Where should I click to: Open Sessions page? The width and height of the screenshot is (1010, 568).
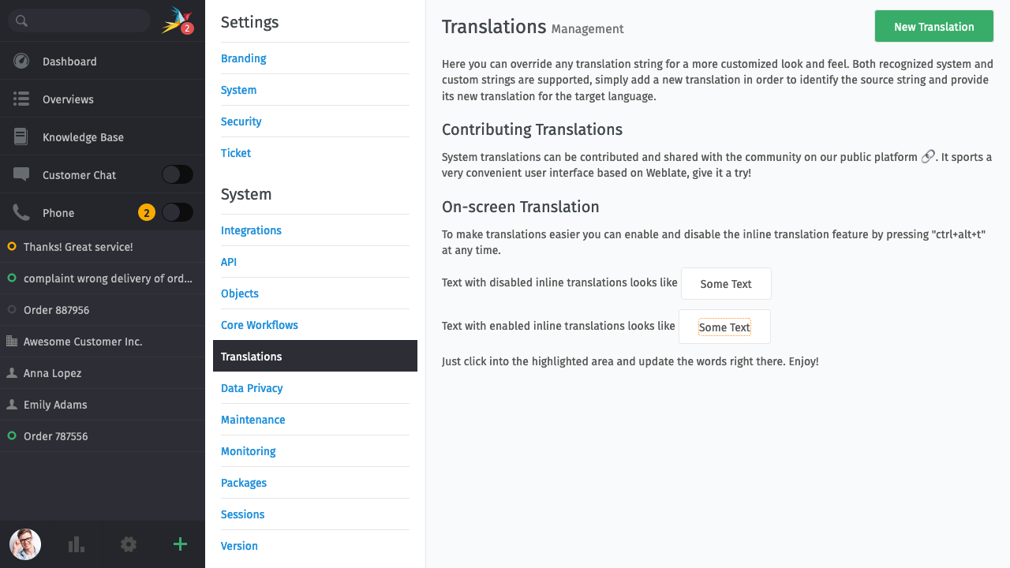click(x=243, y=514)
